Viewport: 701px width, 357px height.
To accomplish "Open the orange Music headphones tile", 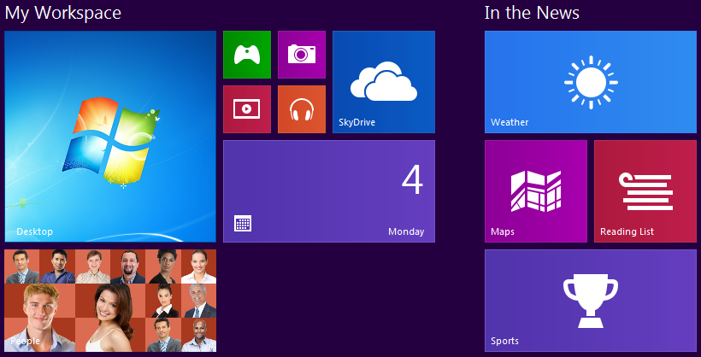I will pos(301,109).
